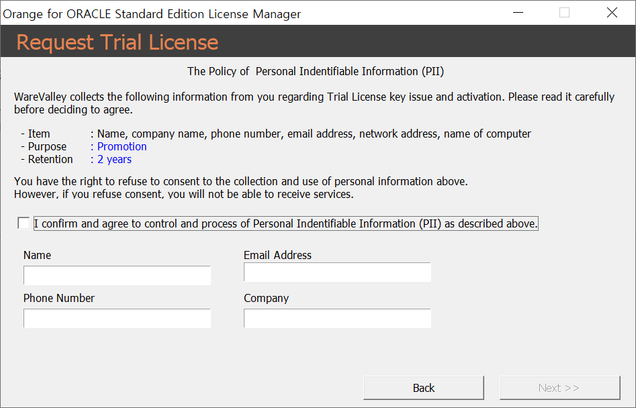Minimize the License Manager window
Viewport: 636px width, 408px height.
(x=518, y=13)
